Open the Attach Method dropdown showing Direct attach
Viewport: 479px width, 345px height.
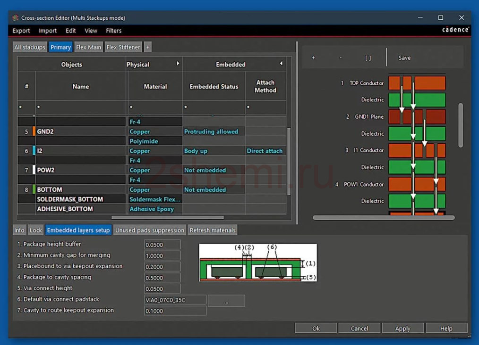pyautogui.click(x=265, y=151)
